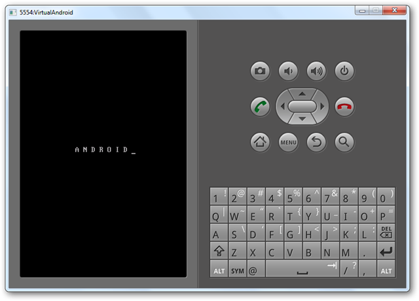Click the number 0 key
Screen dimensions: 419x301
click(386, 196)
